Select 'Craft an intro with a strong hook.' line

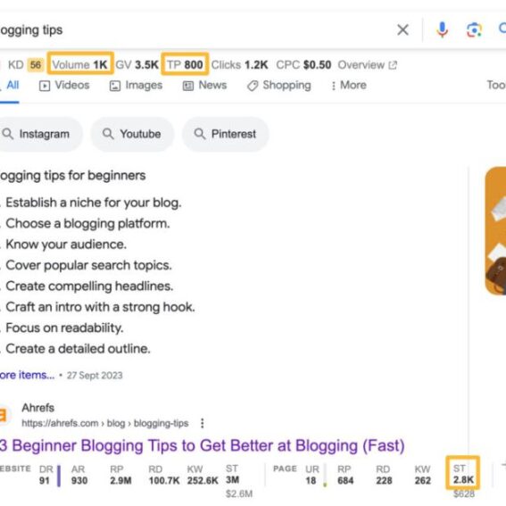point(100,307)
